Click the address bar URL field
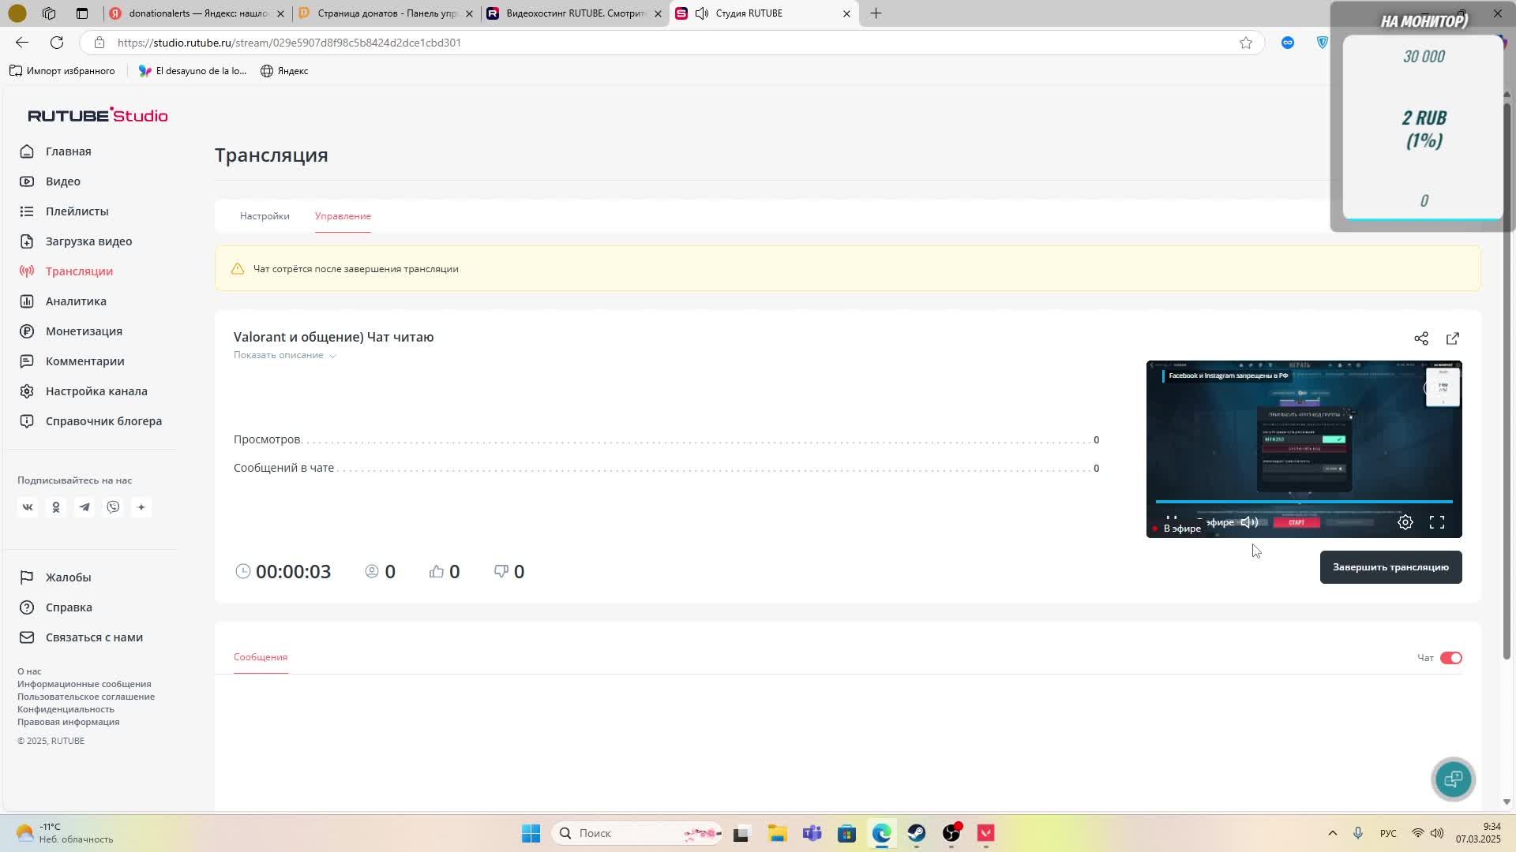Screen dimensions: 1516x852 click(x=671, y=43)
